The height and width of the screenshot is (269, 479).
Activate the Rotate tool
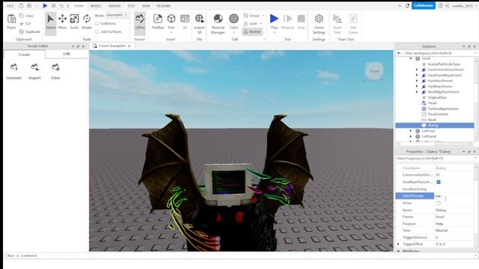87,22
